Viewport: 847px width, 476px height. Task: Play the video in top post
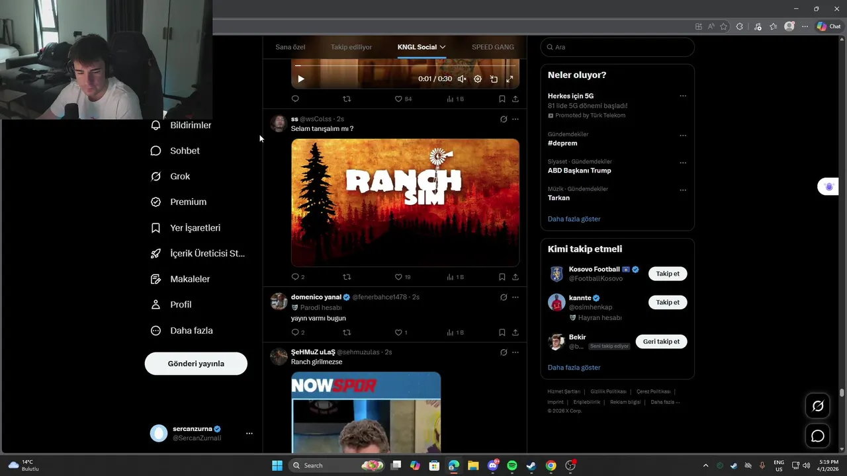point(301,79)
